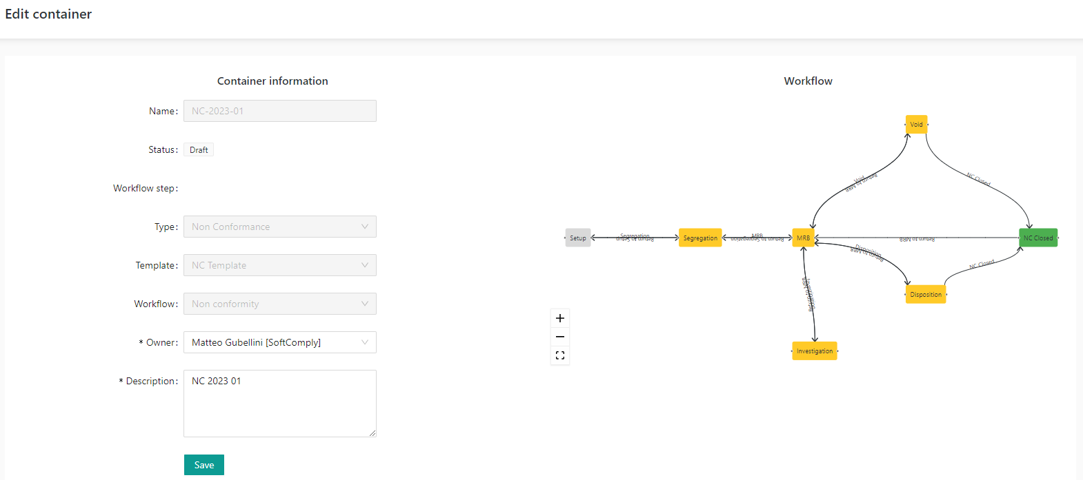This screenshot has height=480, width=1083.
Task: Expand the Workflow dropdown selector
Action: coord(365,304)
